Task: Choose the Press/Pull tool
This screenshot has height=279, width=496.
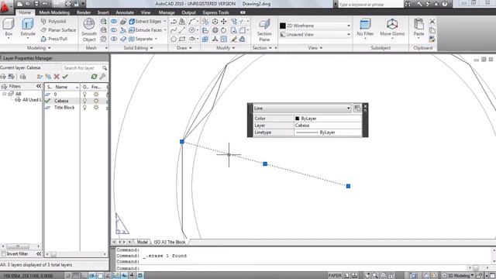Action: click(x=54, y=39)
